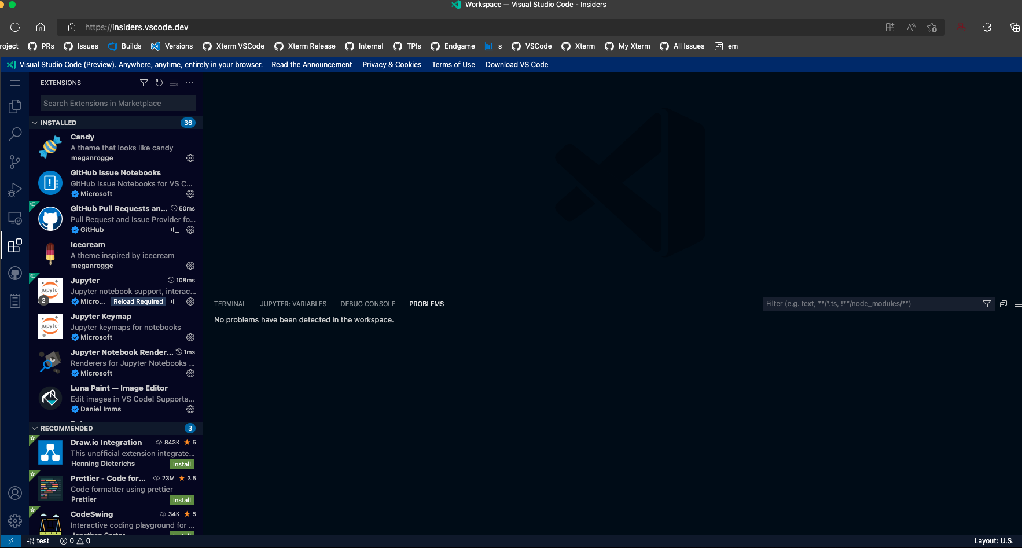Open the hamburger menu
Image resolution: width=1022 pixels, height=548 pixels.
pos(15,83)
